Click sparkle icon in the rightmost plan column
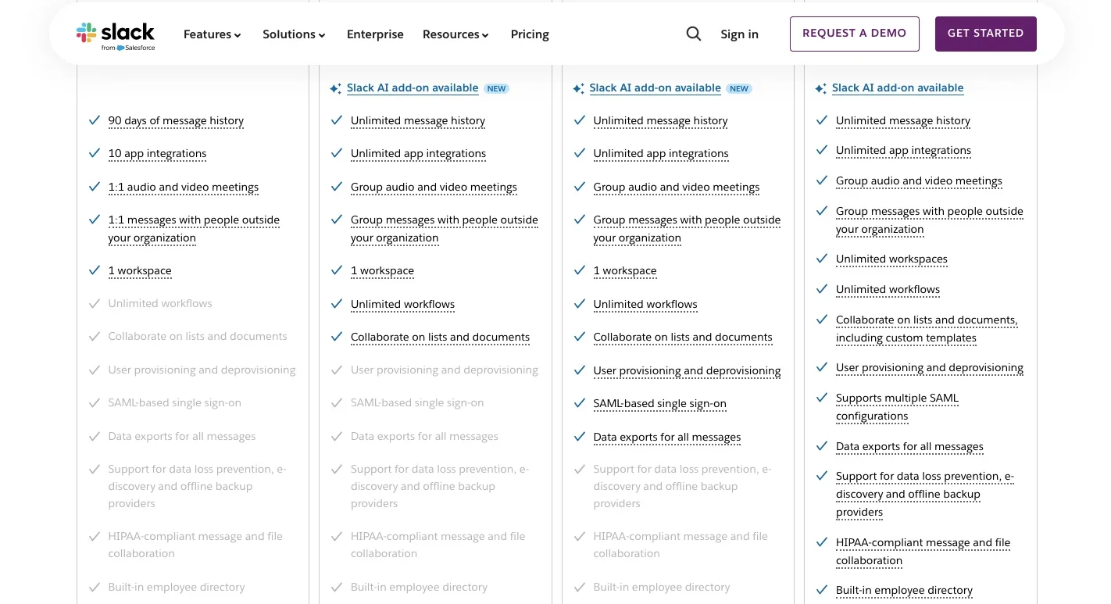The image size is (1111, 604). [x=820, y=89]
